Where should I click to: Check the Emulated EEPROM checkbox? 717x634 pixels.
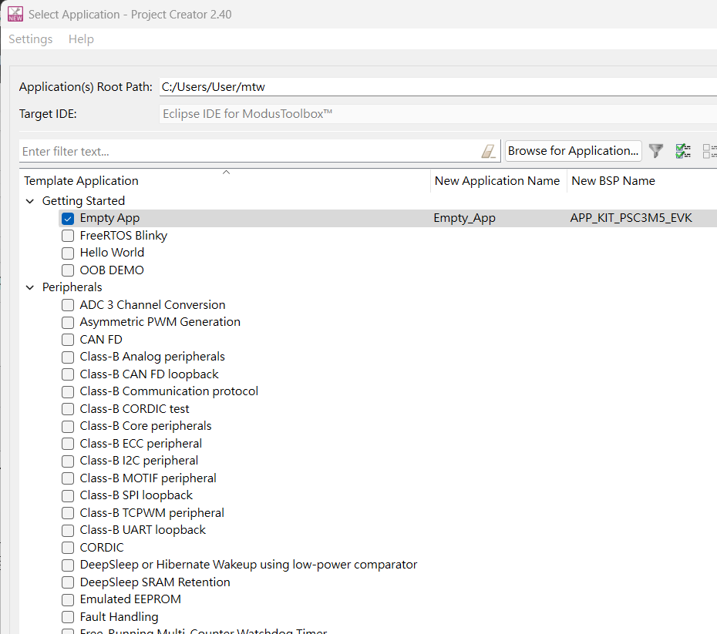tap(68, 600)
